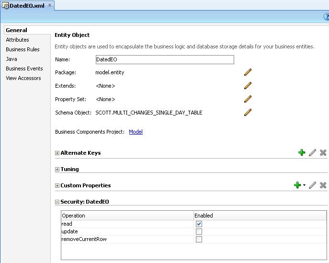The image size is (329, 263).
Task: Edit the Property Set pencil icon
Action: pyautogui.click(x=248, y=99)
